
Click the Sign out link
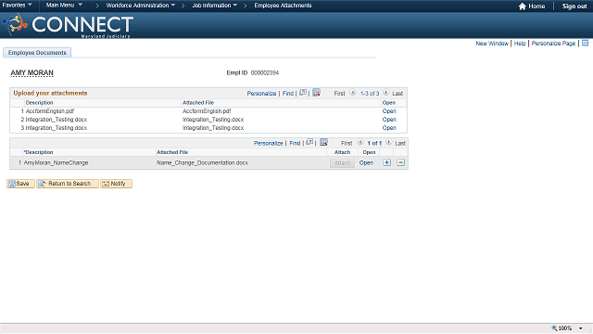click(x=574, y=6)
